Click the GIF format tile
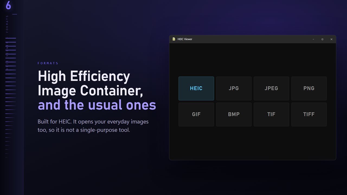 (196, 114)
